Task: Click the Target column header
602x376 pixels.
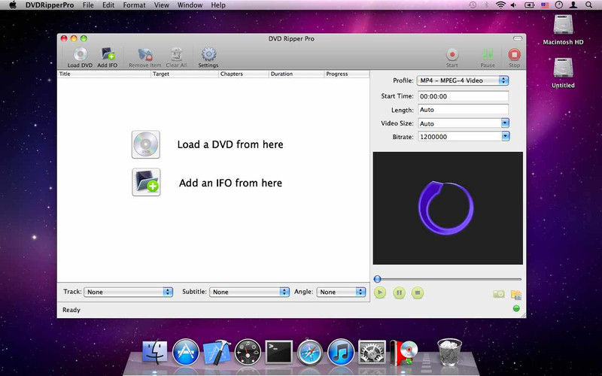Action: (x=184, y=74)
